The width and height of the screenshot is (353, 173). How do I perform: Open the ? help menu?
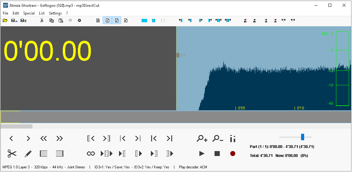(x=67, y=13)
